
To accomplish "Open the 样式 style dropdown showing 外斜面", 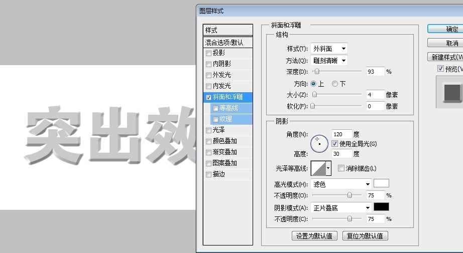I will pyautogui.click(x=329, y=48).
